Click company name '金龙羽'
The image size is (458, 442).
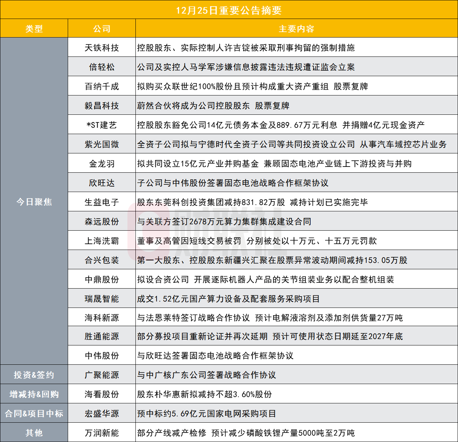[x=102, y=164]
